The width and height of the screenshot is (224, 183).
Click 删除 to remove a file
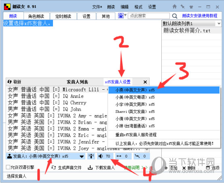click(189, 168)
